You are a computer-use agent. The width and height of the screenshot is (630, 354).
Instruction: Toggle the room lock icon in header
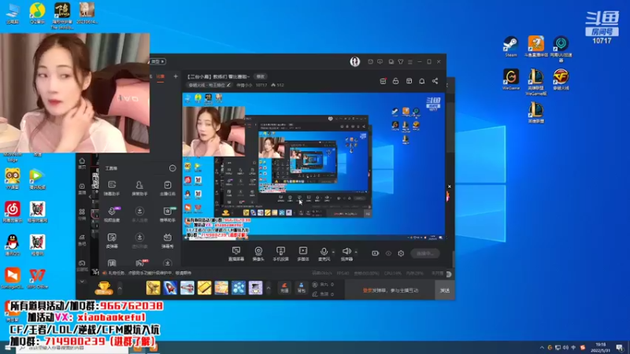coord(396,81)
